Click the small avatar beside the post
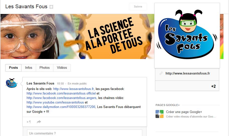The width and height of the screenshot is (229, 136). tap(12, 83)
